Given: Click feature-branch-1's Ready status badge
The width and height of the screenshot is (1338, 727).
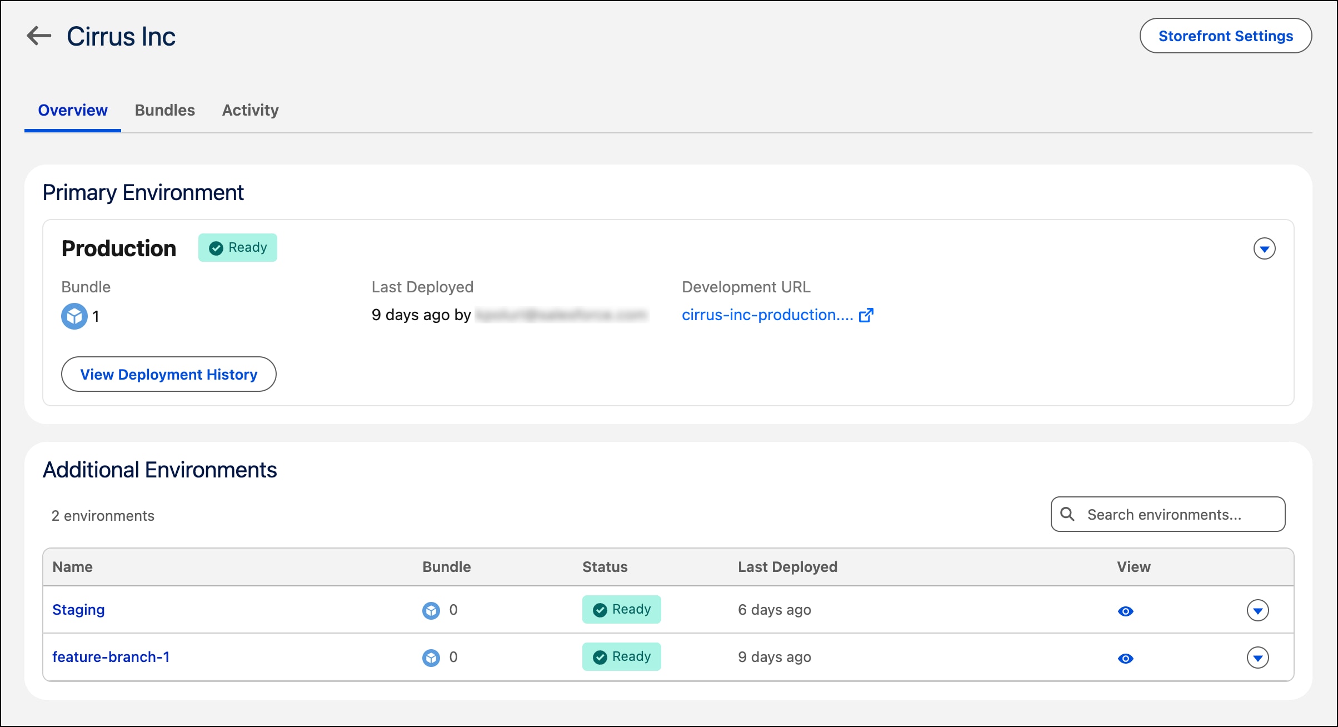Looking at the screenshot, I should pos(622,657).
